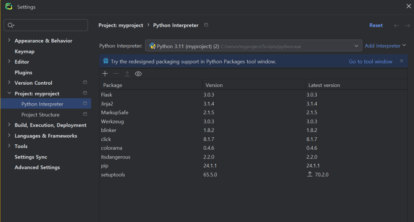
Task: Select the Werkzeug package row
Action: pos(253,121)
